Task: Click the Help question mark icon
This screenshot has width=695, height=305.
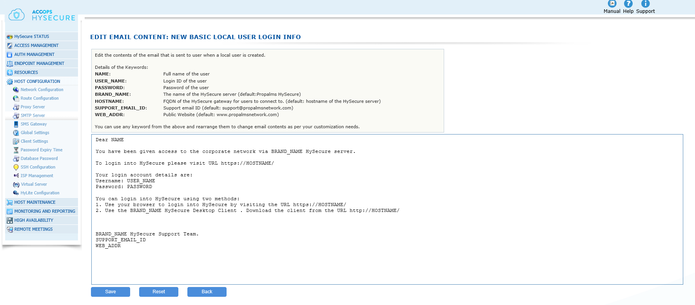Action: (x=628, y=4)
